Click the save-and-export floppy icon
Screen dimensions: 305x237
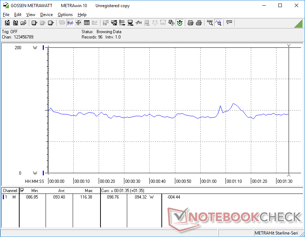pos(7,23)
